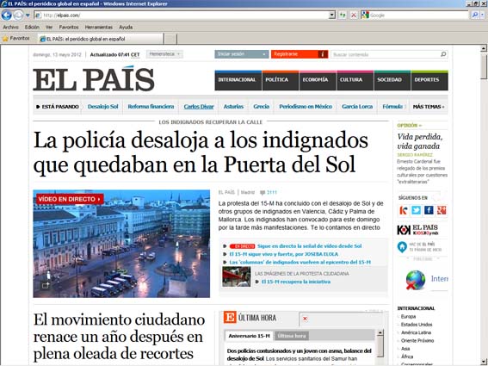Screen dimensions: 488x366
Task: Click the Eskup social icon
Action: tap(404, 210)
